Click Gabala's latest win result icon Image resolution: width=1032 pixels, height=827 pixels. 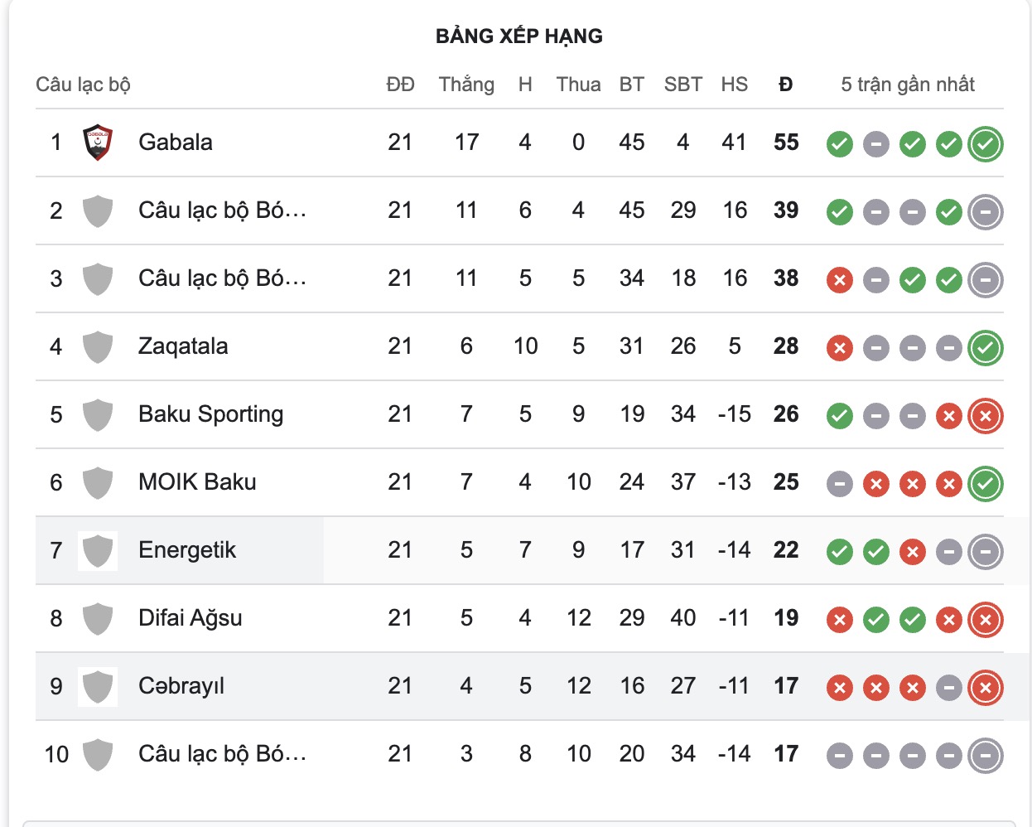click(x=985, y=144)
